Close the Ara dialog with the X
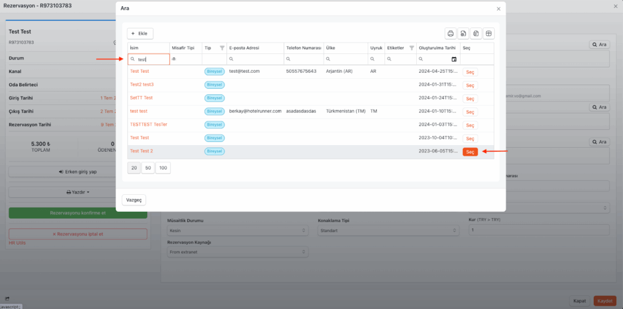 (x=498, y=9)
